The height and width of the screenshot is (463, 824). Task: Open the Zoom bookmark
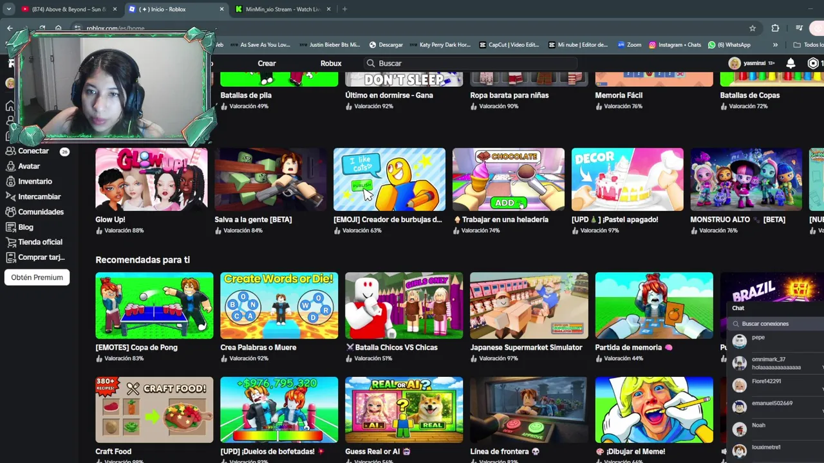coord(630,45)
